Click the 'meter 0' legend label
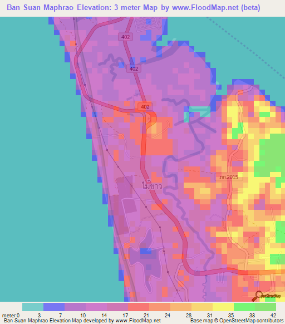Viewport: 285px width, 324px height. click(x=11, y=315)
